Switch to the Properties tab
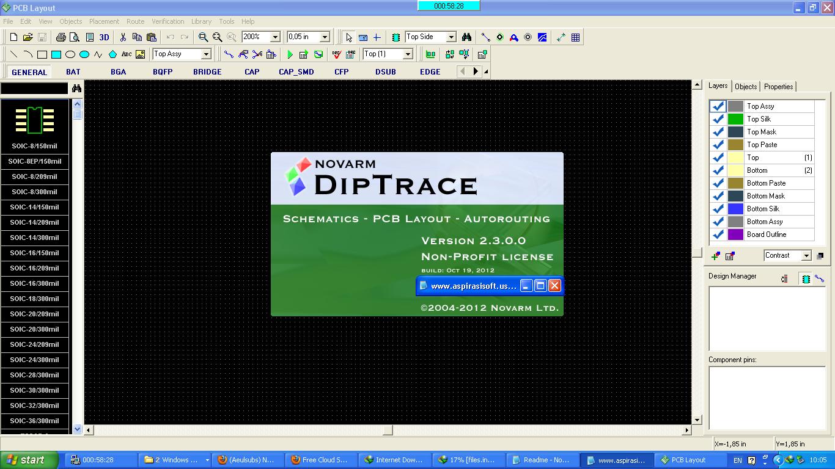This screenshot has width=835, height=469. pyautogui.click(x=778, y=87)
